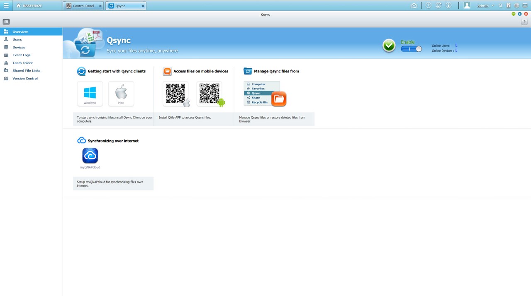Open the search magnifier icon
Screen dimensions: 531x296
[501, 6]
